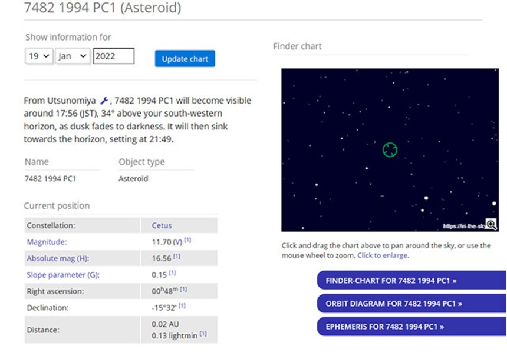Screen dimensions: 507x356
Task: Click the green asteroid marker circle on chart
Action: (390, 150)
